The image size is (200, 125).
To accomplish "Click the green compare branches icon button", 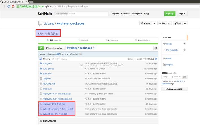I will pos(41,48).
